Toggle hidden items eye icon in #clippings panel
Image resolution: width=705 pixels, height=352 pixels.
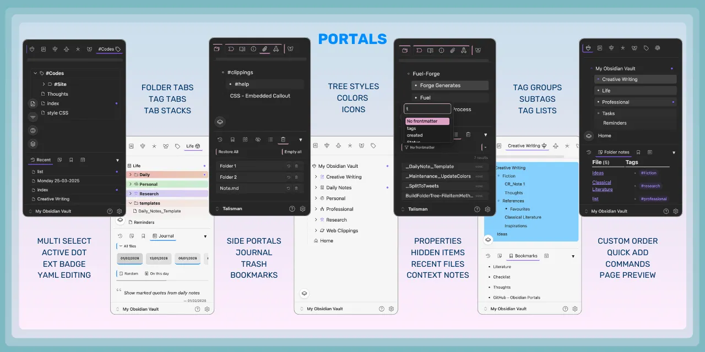[258, 140]
